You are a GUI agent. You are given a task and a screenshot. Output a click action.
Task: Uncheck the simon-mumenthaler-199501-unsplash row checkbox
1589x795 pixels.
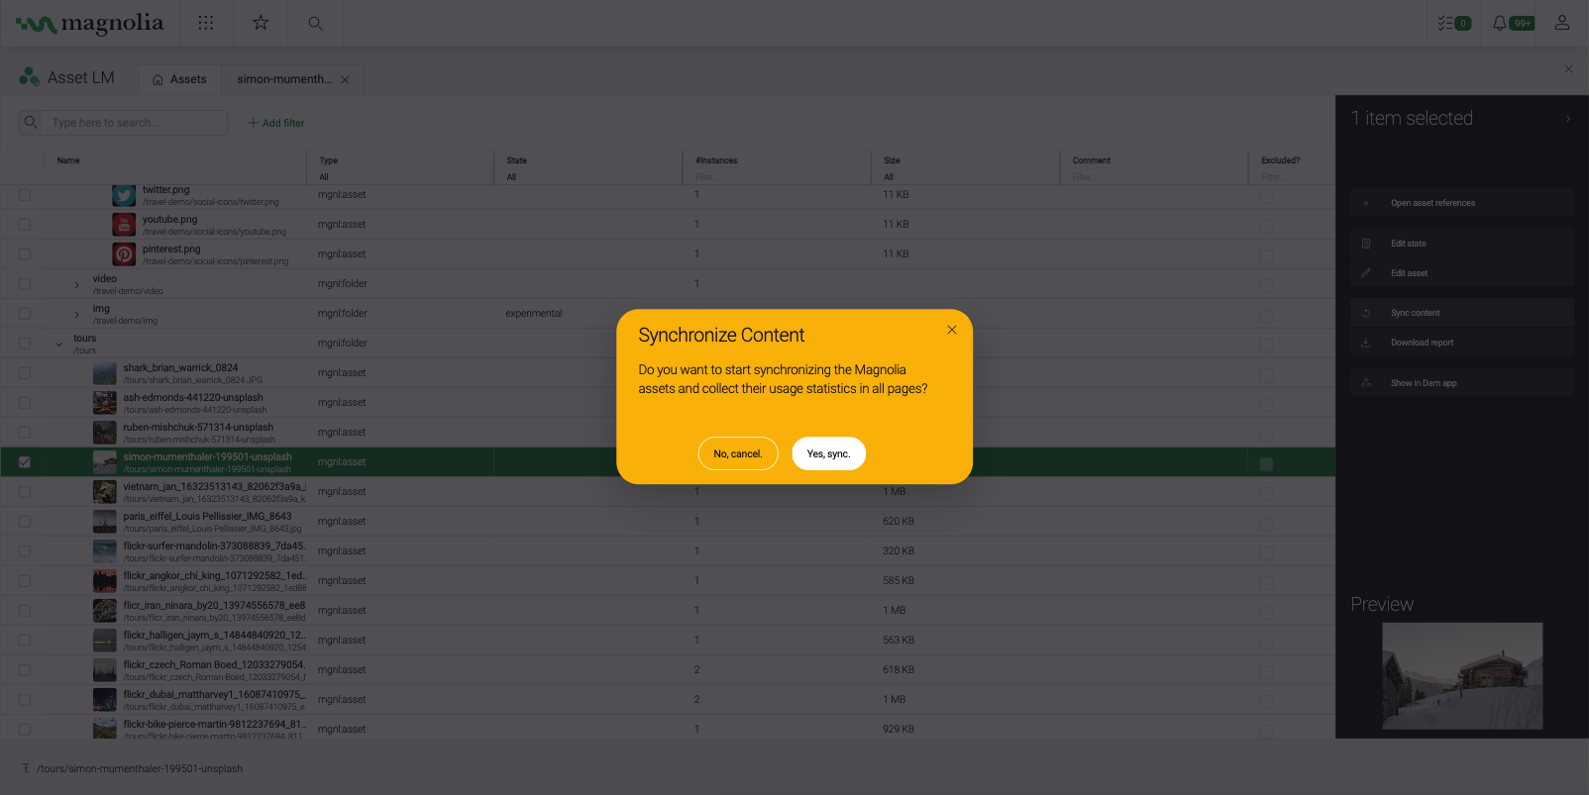pos(25,462)
